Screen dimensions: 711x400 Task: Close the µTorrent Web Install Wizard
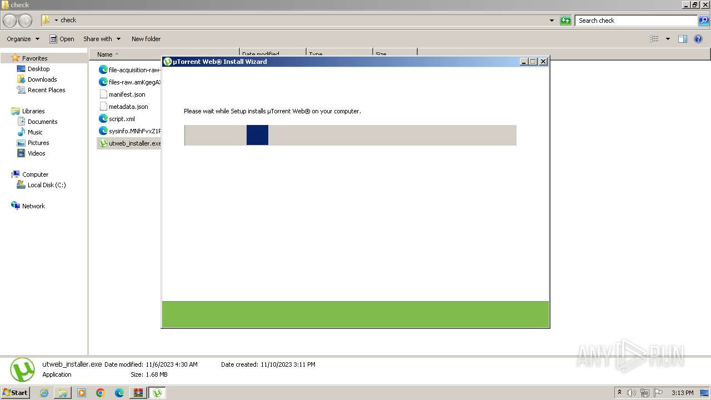tap(543, 62)
